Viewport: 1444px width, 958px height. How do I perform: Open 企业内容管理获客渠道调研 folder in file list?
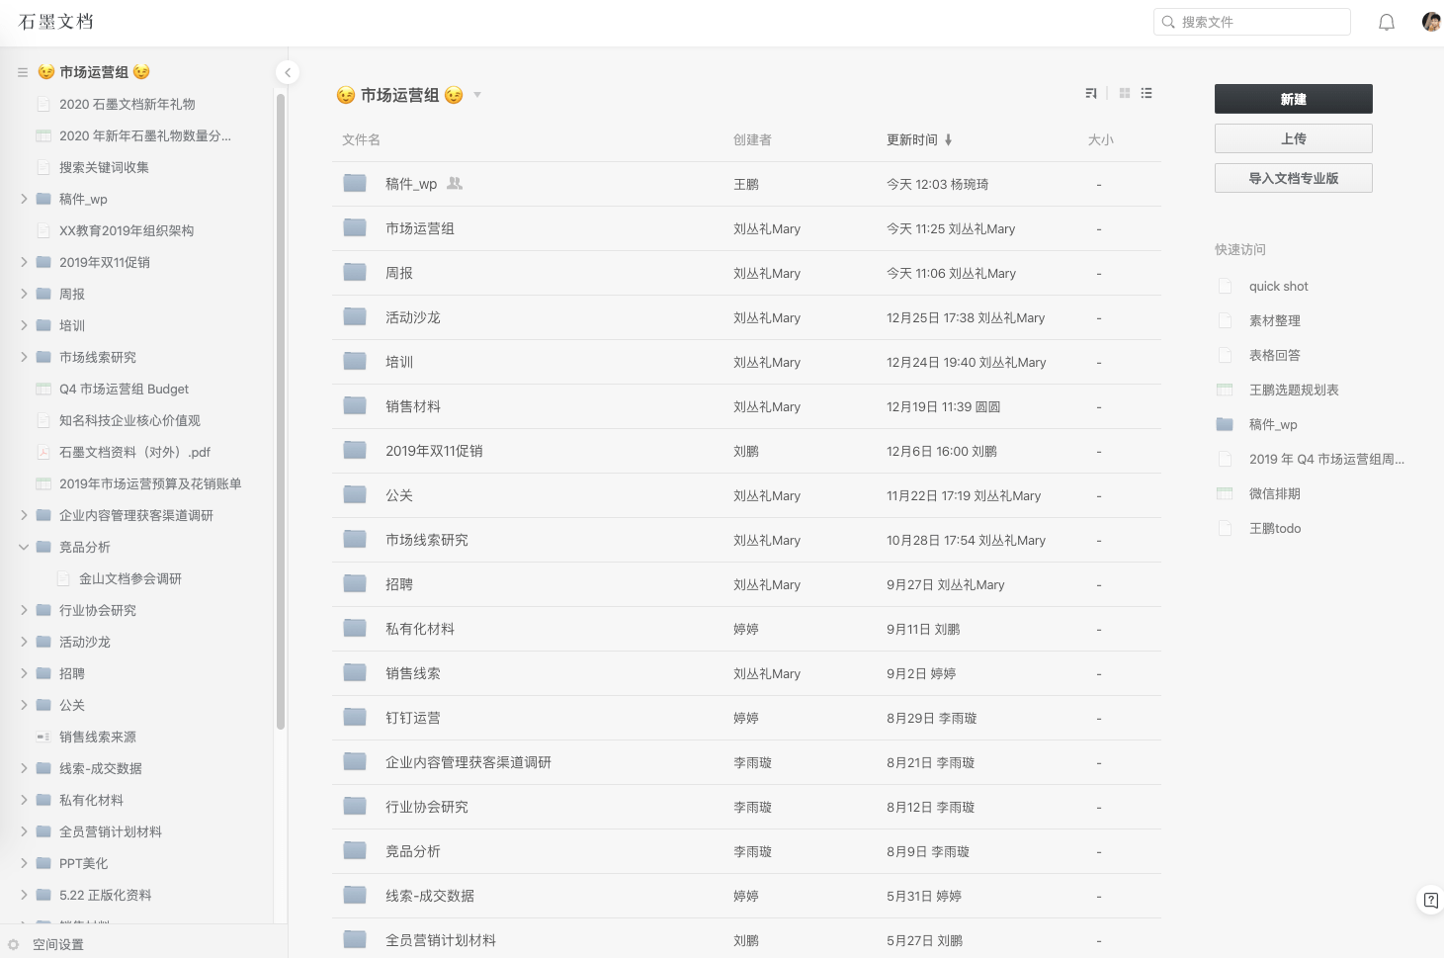coord(468,762)
